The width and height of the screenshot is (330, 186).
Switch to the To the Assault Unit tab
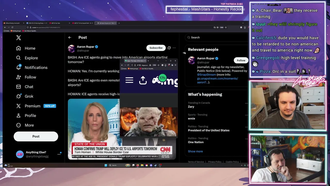coord(82,23)
